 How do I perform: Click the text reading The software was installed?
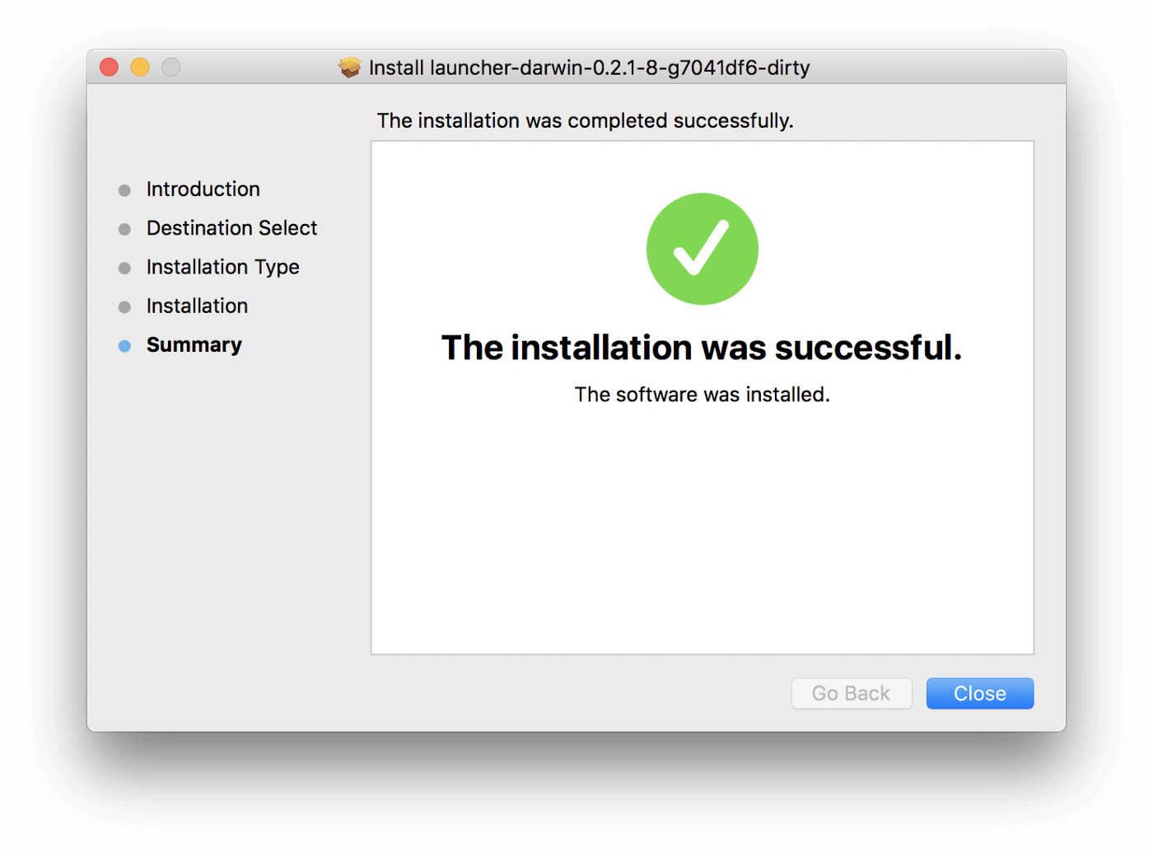point(702,394)
